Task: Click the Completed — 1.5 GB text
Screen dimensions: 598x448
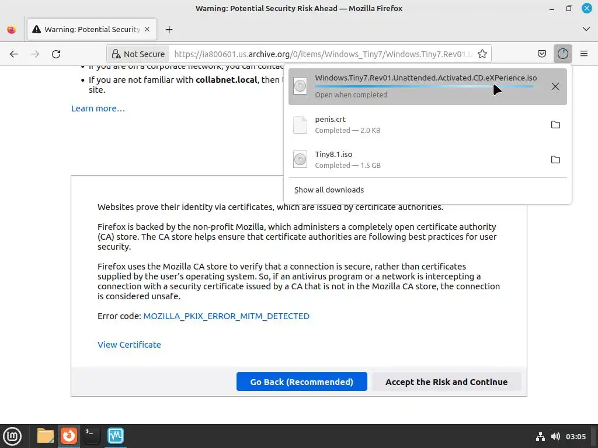Action: (x=348, y=165)
